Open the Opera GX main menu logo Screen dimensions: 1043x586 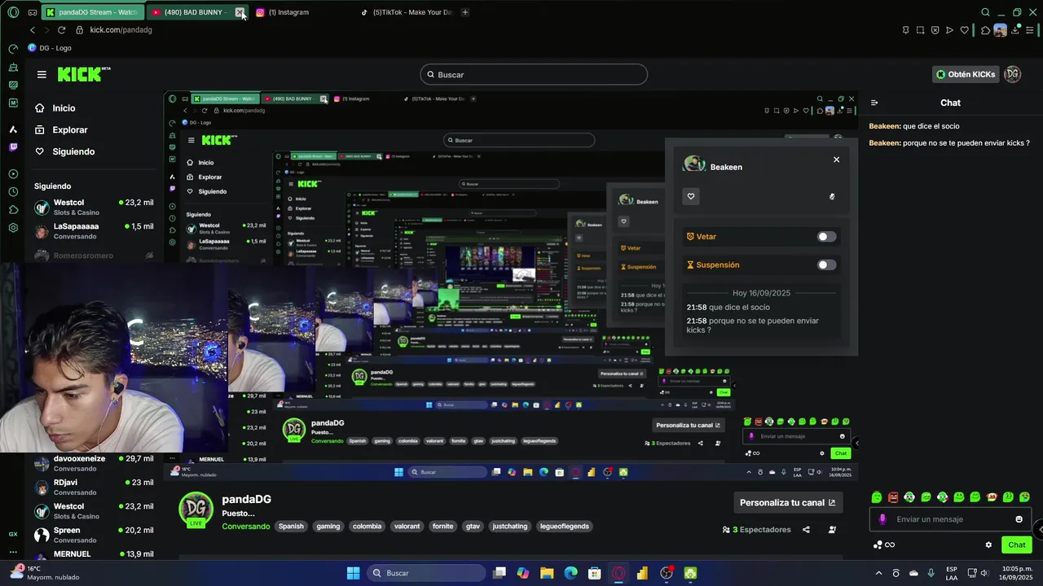point(13,12)
